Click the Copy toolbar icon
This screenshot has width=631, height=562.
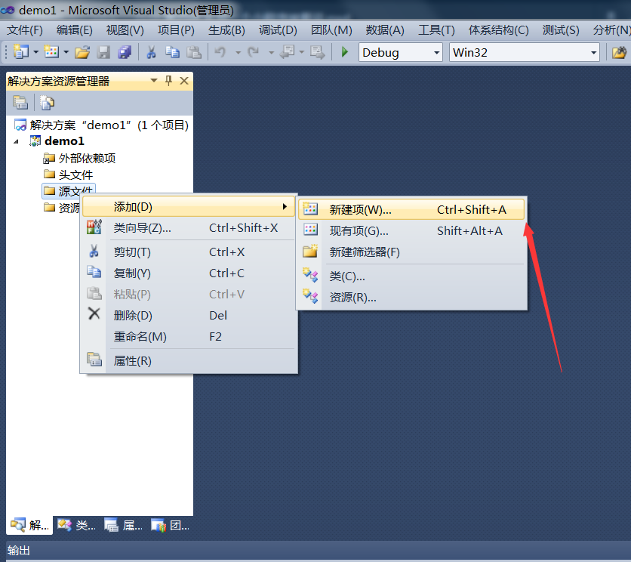pos(172,52)
